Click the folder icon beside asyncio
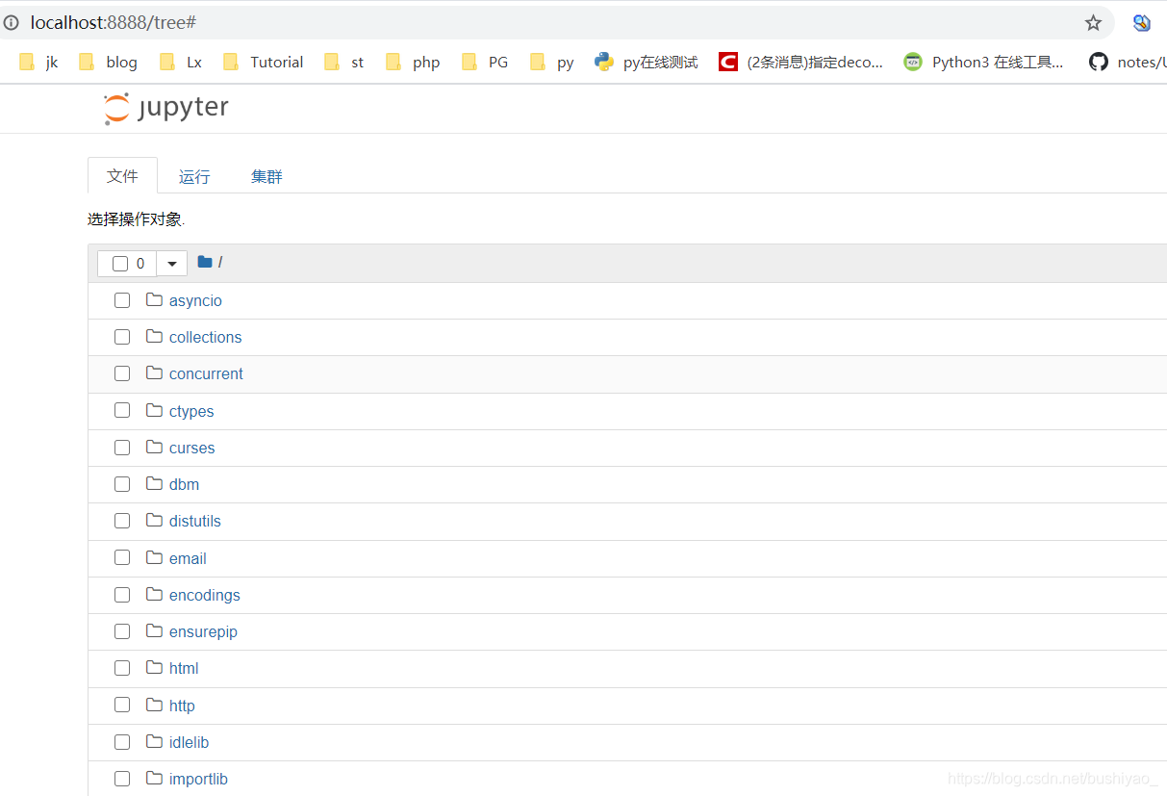Screen dimensions: 1167x796 [154, 299]
